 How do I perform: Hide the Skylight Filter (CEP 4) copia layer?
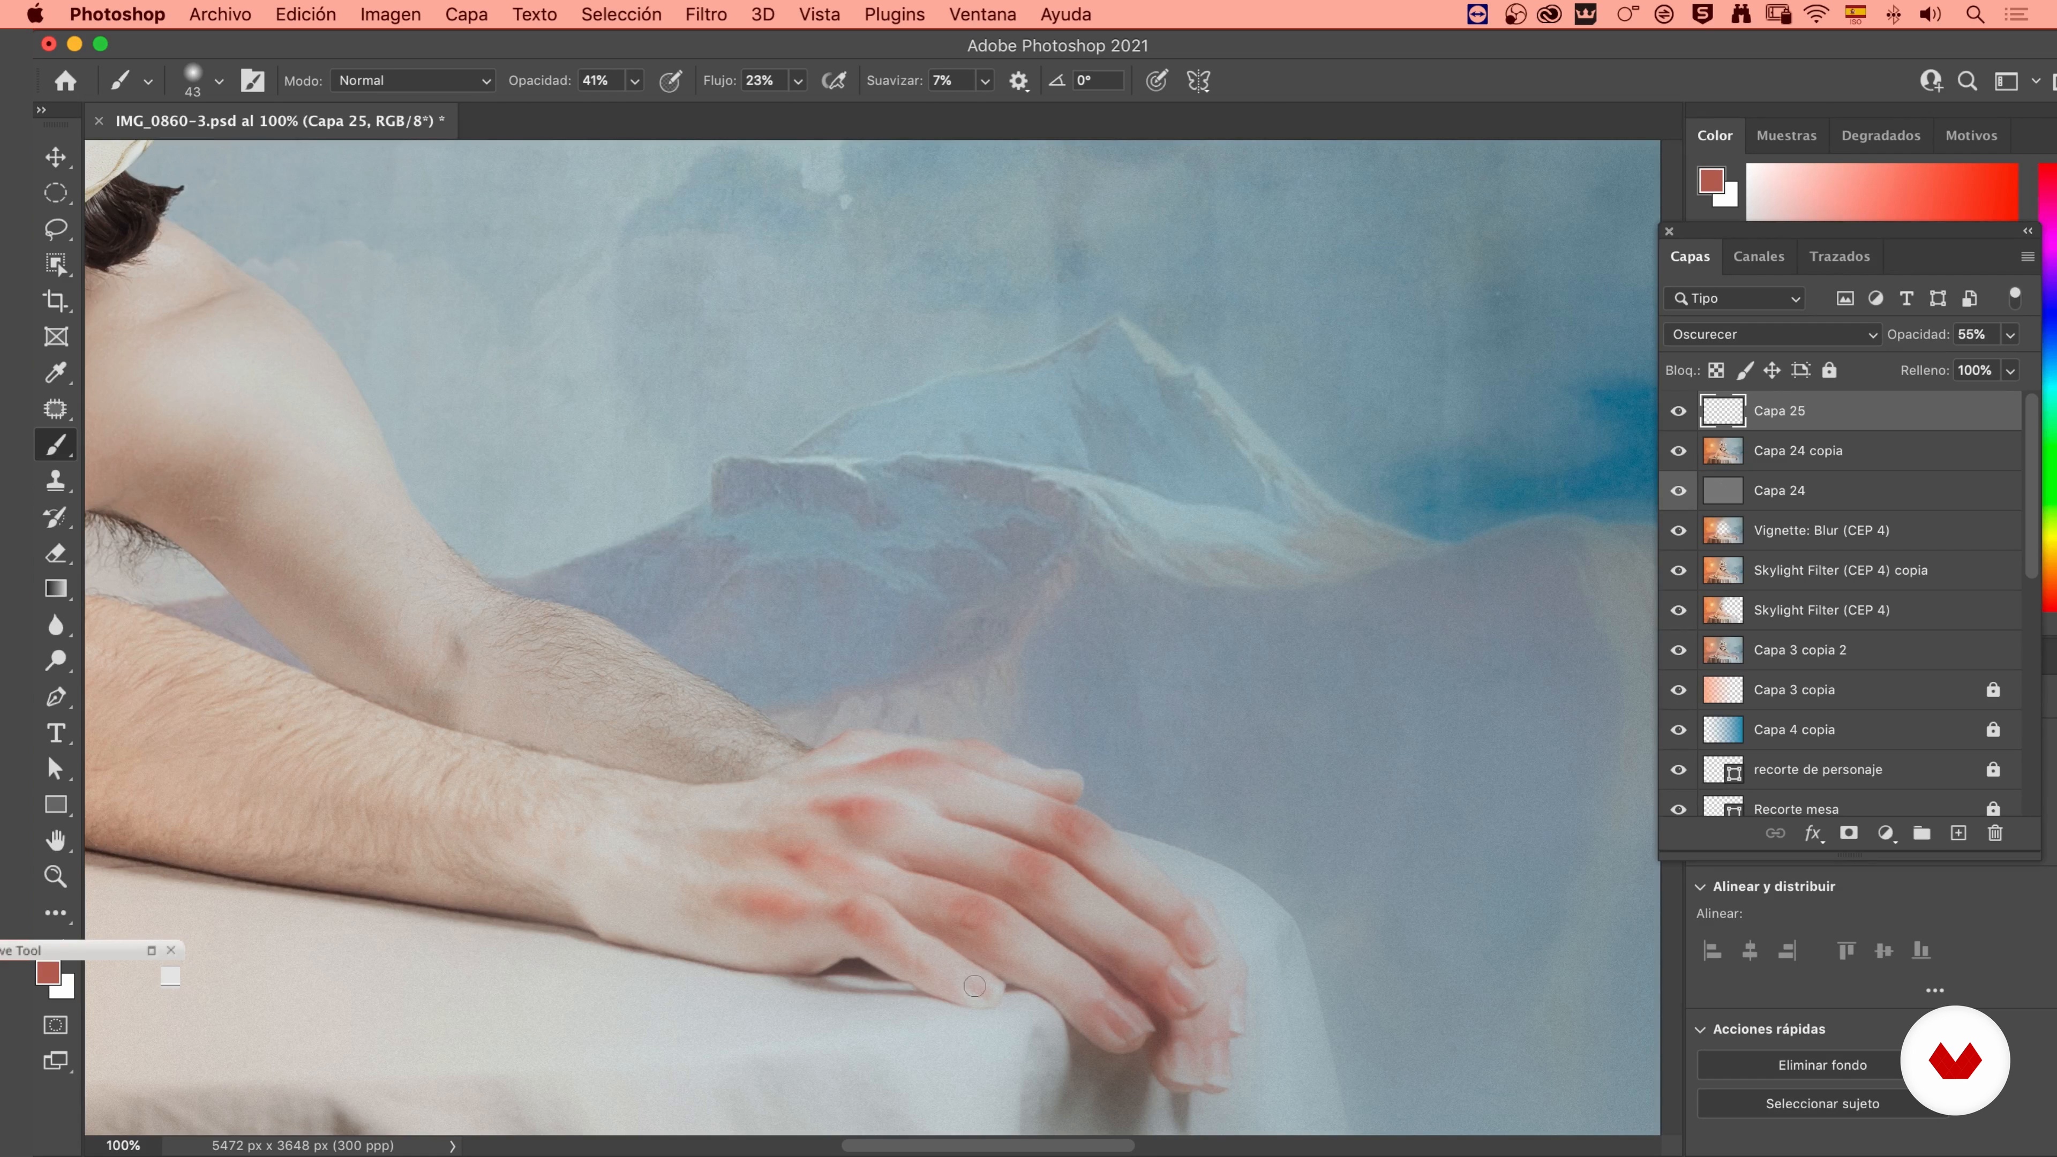(1678, 571)
